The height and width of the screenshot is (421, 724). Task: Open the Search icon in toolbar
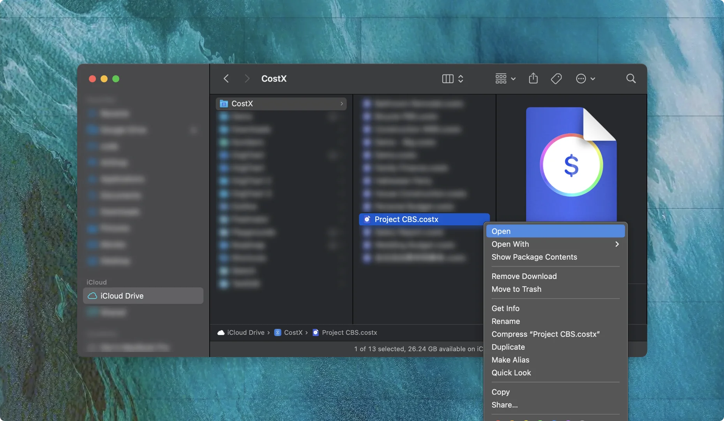coord(630,78)
